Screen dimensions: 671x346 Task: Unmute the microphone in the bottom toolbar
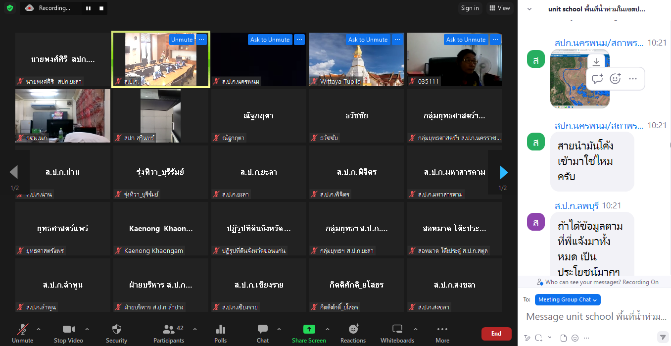(x=23, y=334)
